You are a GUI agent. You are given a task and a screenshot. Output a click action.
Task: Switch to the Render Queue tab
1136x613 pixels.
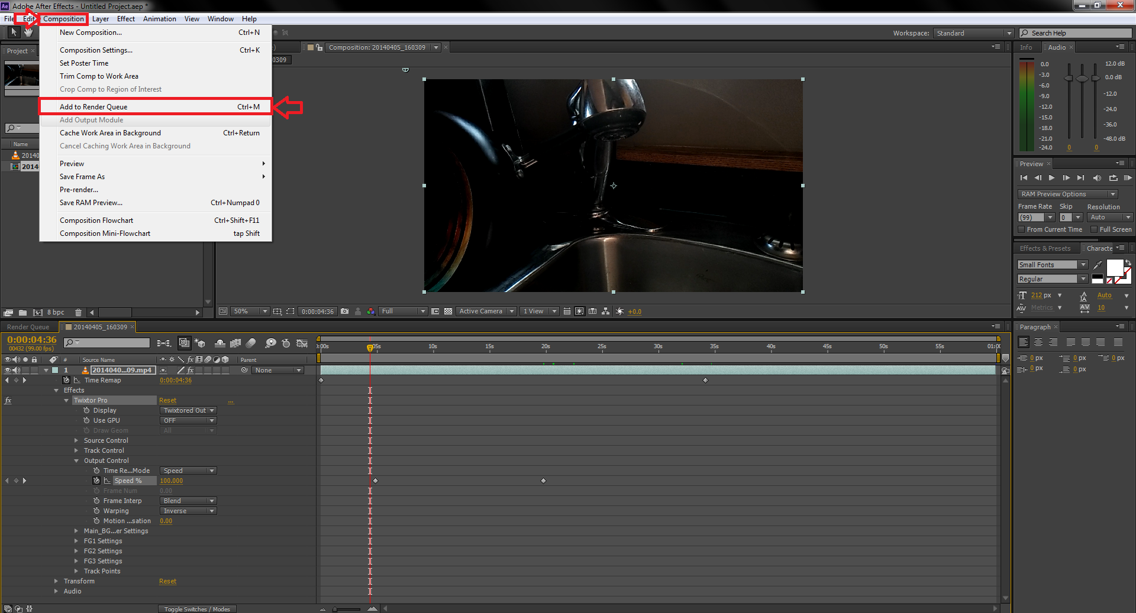28,327
